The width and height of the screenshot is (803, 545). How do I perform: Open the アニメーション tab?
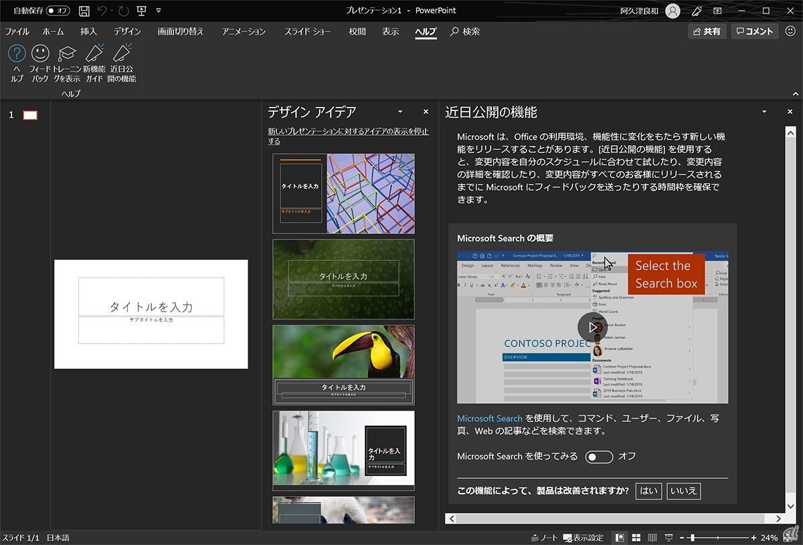244,31
